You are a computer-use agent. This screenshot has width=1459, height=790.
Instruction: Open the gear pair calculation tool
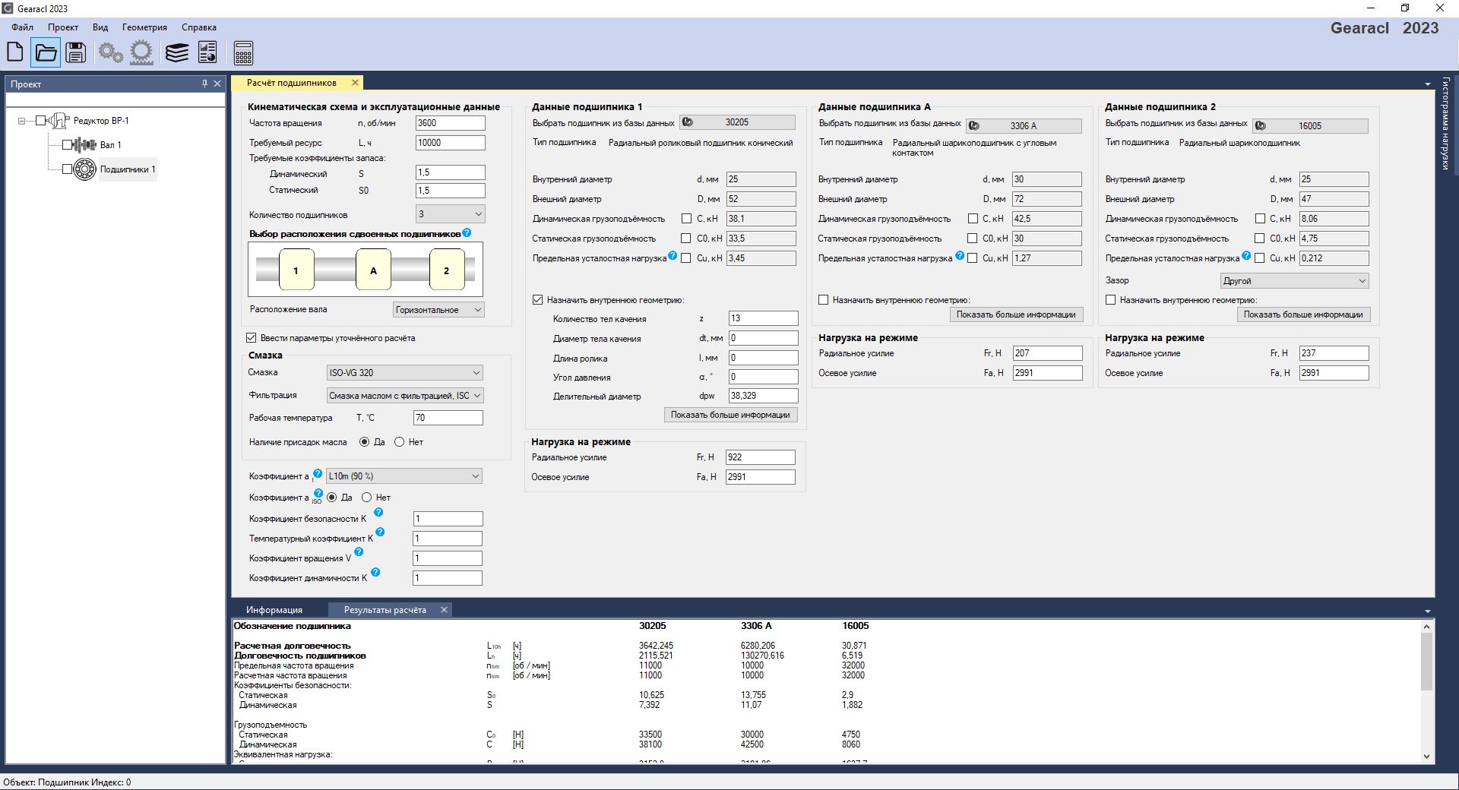tap(111, 52)
